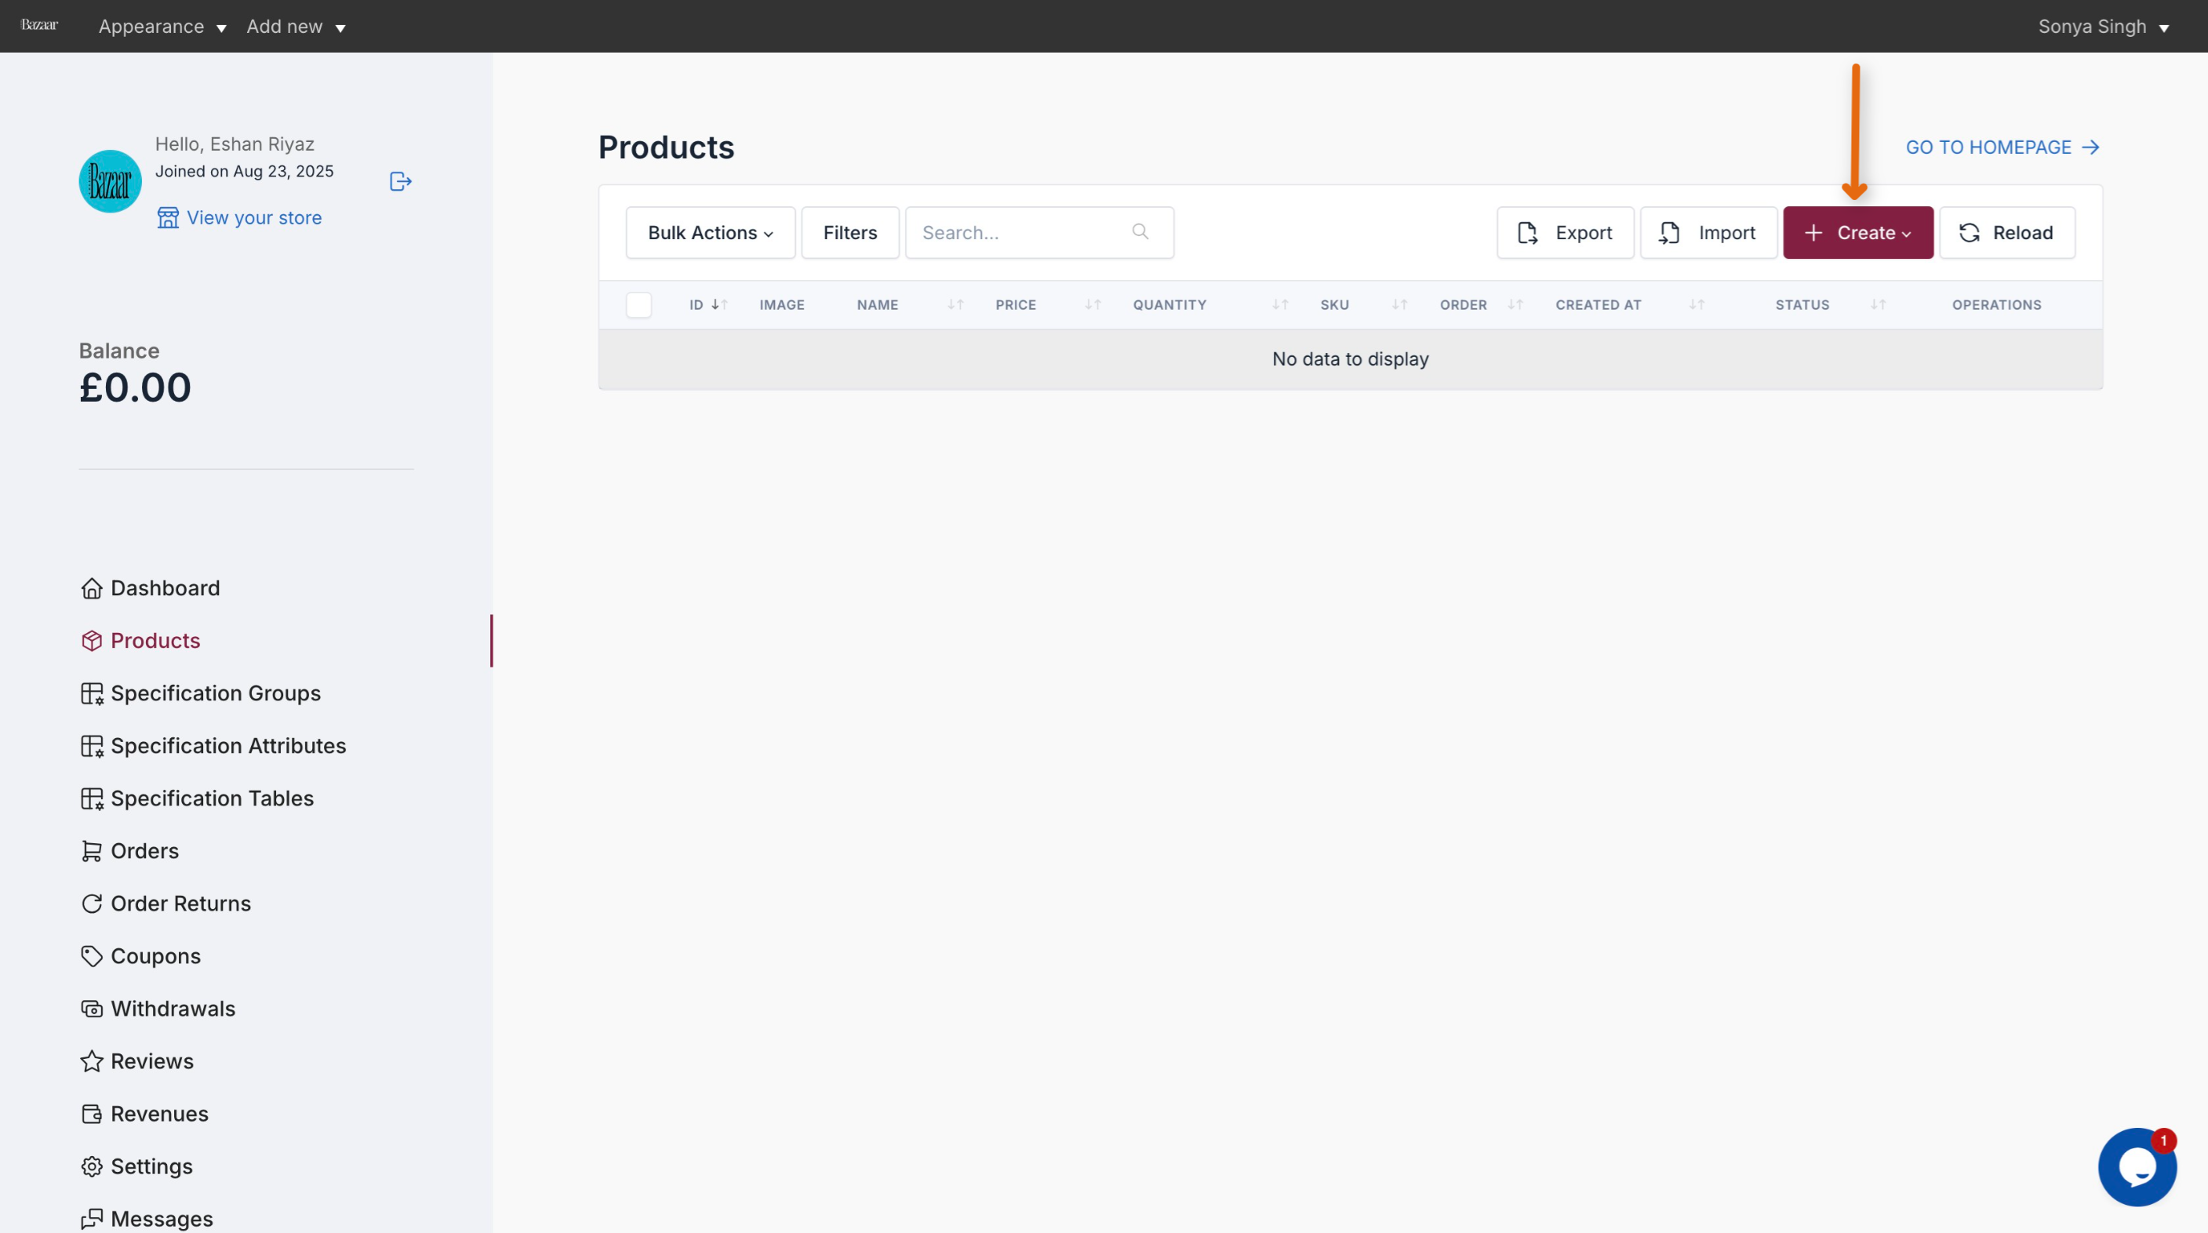Click the 'No data to display' row

coord(1350,359)
